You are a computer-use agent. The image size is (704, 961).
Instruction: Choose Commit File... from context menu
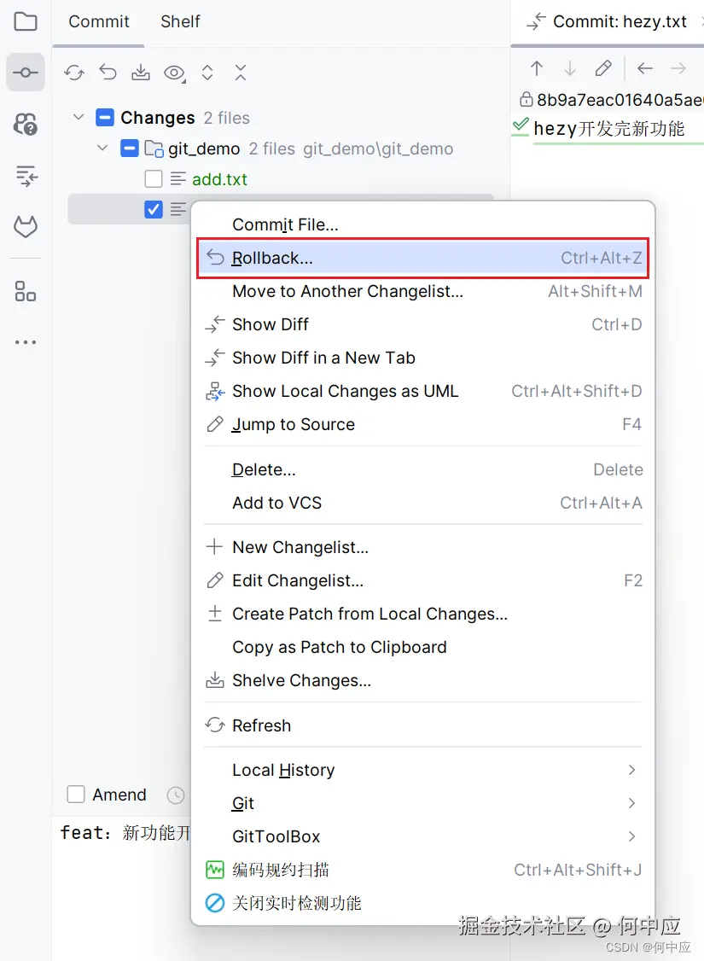click(422, 224)
